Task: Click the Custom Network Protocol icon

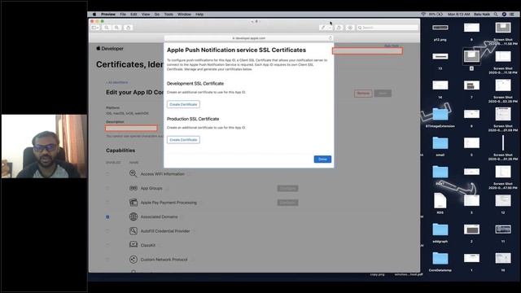Action: click(x=133, y=260)
